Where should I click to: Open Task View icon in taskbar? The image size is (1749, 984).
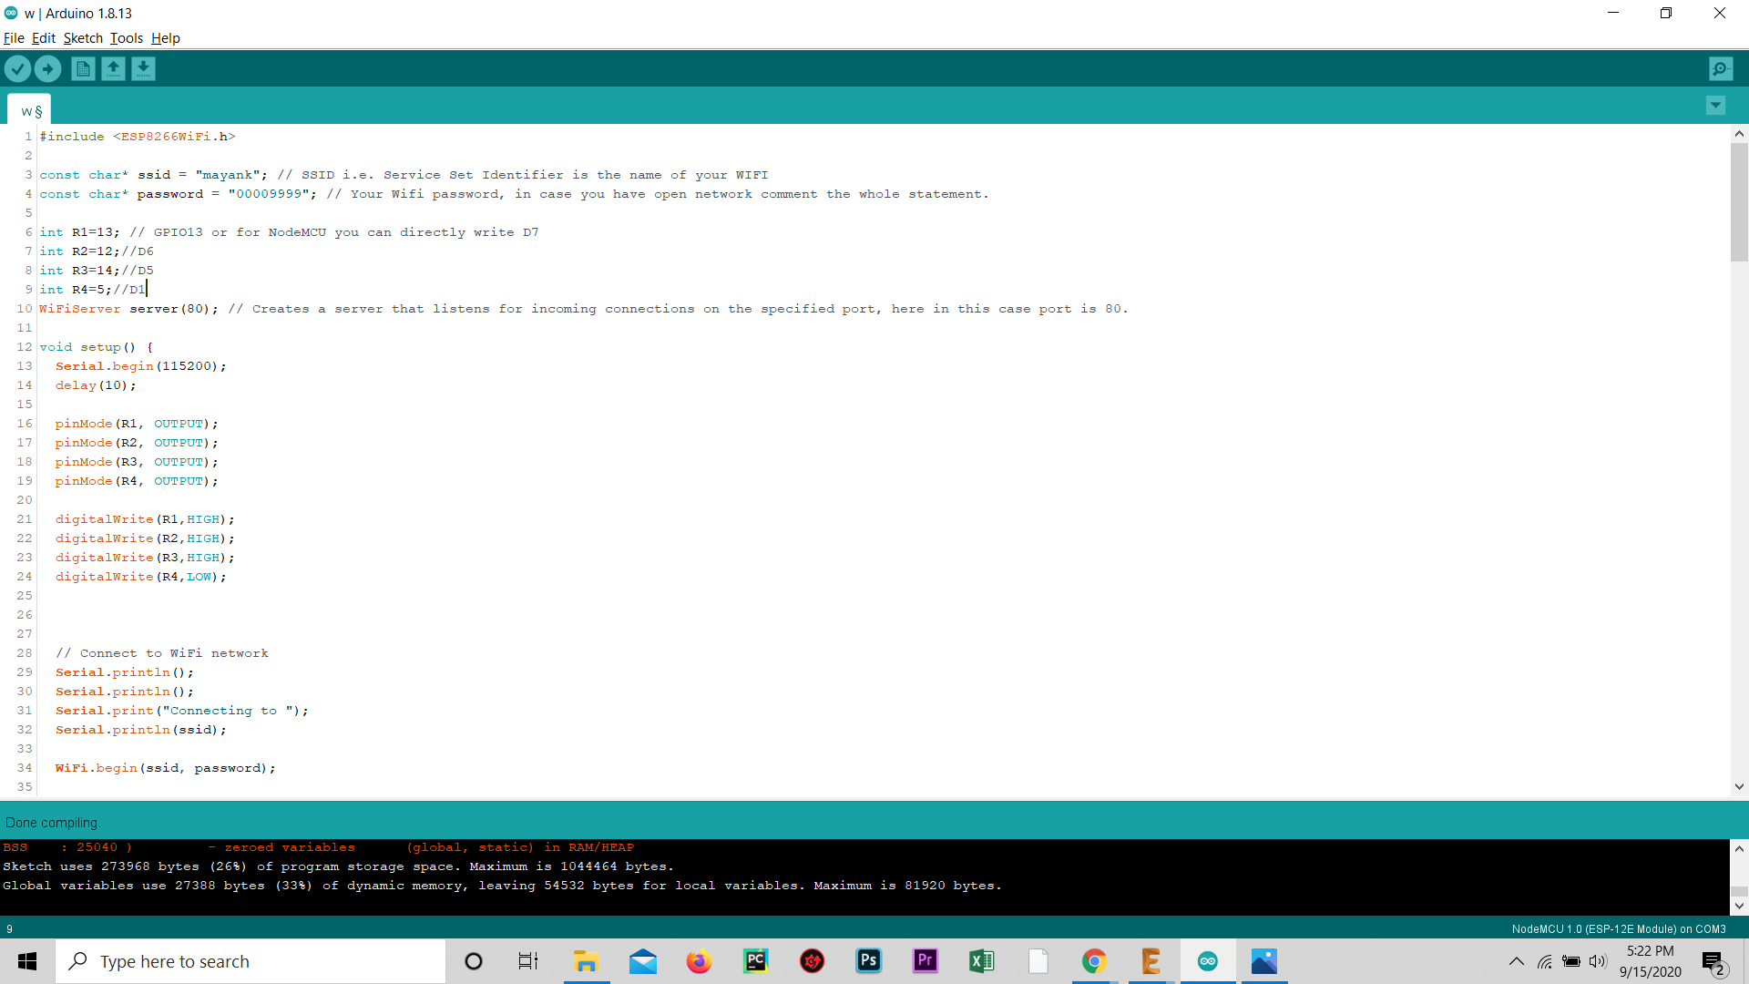click(x=528, y=961)
